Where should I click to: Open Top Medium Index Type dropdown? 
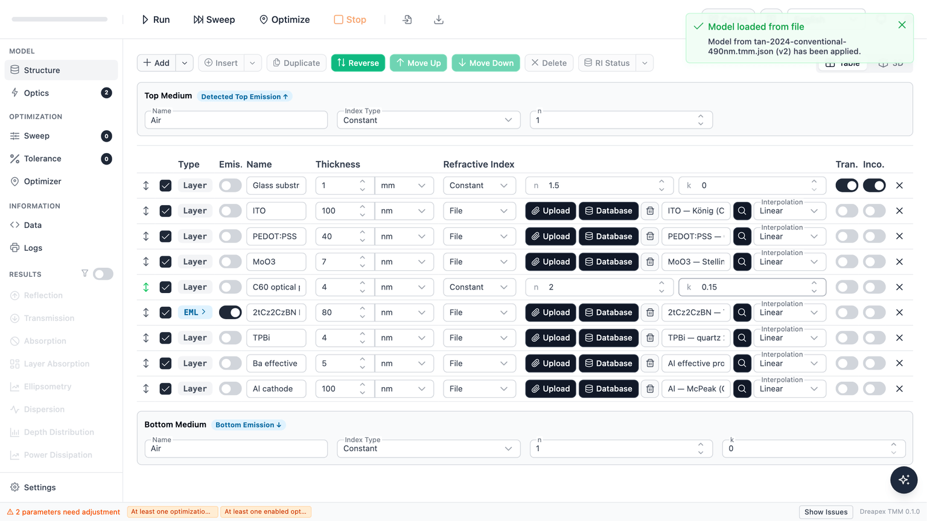tap(428, 120)
